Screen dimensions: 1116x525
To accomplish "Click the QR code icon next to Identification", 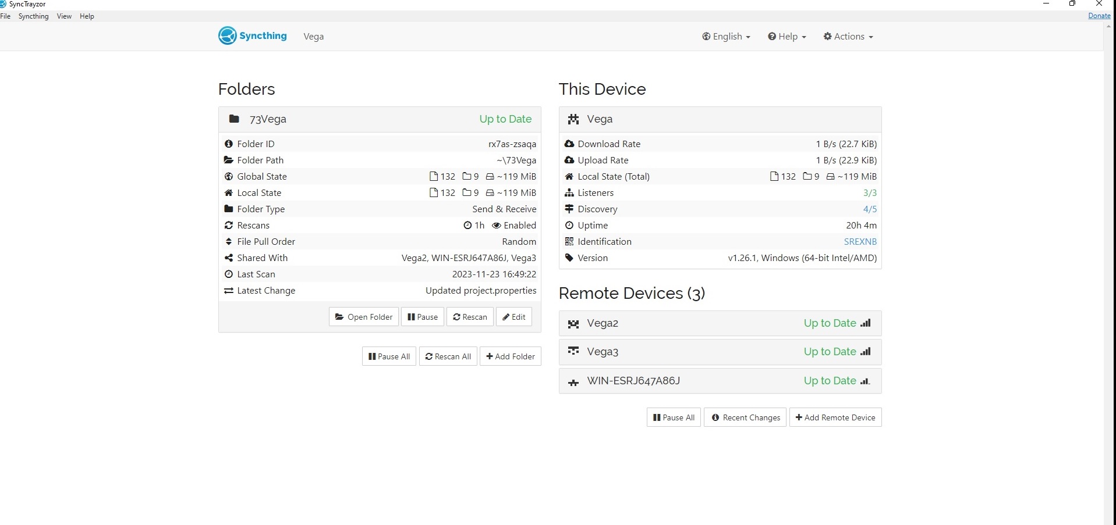I will 569,241.
